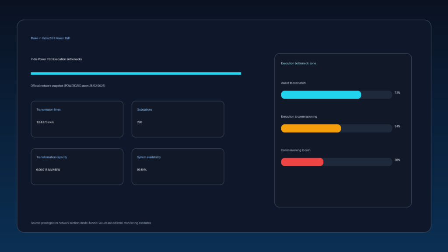Open the Substations card
The height and width of the screenshot is (252, 448).
click(x=178, y=119)
